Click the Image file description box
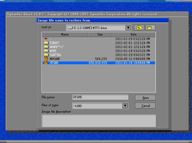 tap(99, 121)
